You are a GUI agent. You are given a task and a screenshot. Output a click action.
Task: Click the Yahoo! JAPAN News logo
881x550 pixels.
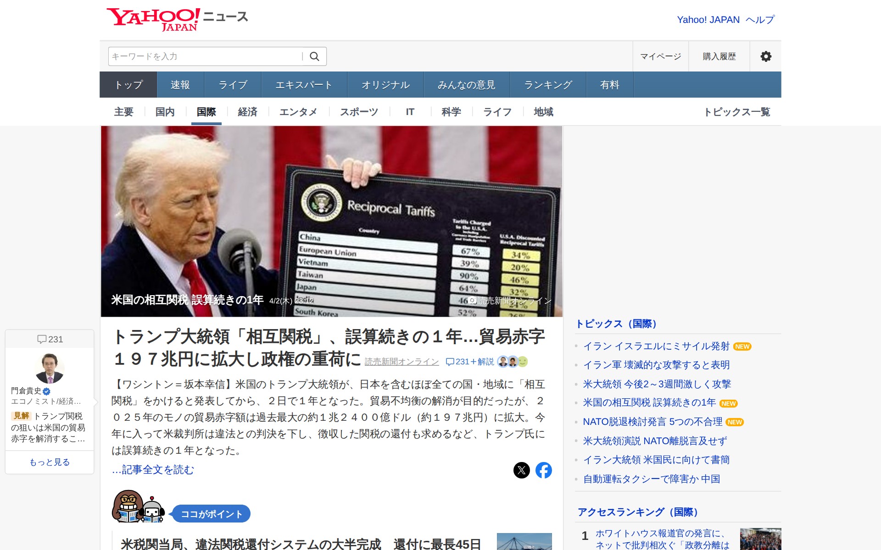pos(177,19)
